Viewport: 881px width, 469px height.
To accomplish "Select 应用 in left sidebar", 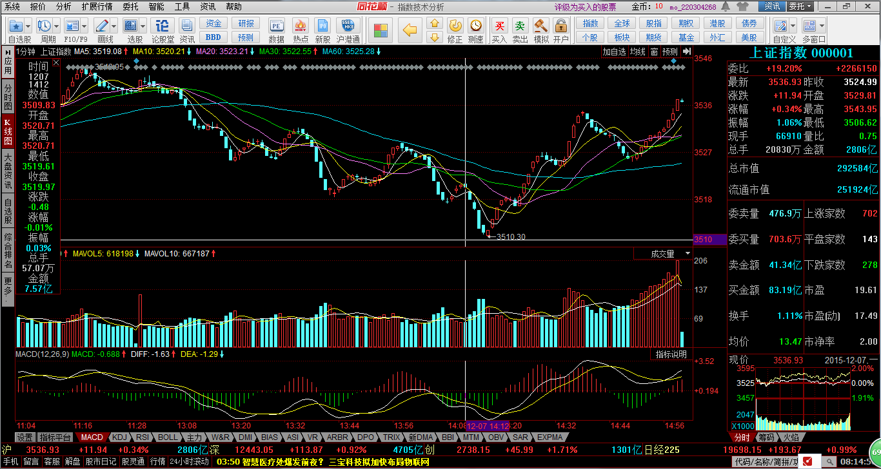I will 8,62.
